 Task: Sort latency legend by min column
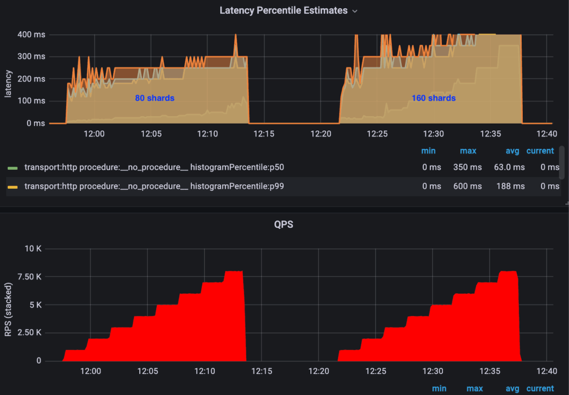coord(428,151)
